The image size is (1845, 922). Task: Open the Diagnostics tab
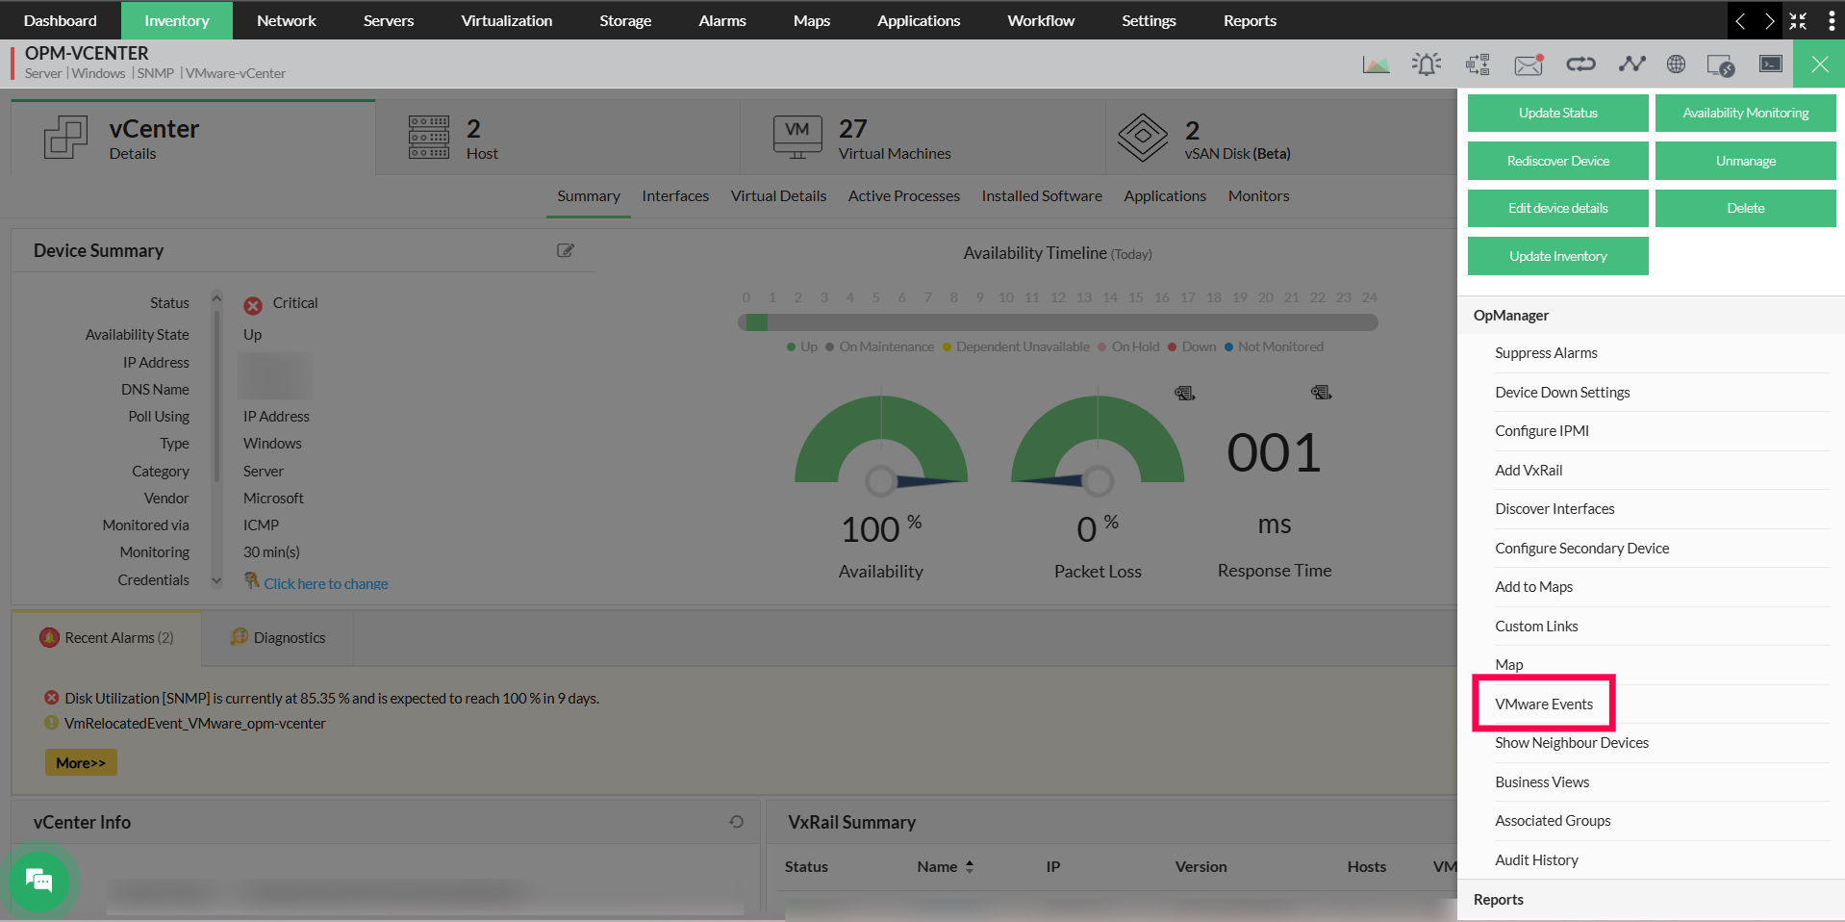tap(278, 637)
